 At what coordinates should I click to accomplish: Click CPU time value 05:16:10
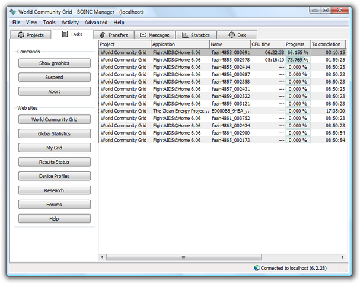(x=275, y=60)
